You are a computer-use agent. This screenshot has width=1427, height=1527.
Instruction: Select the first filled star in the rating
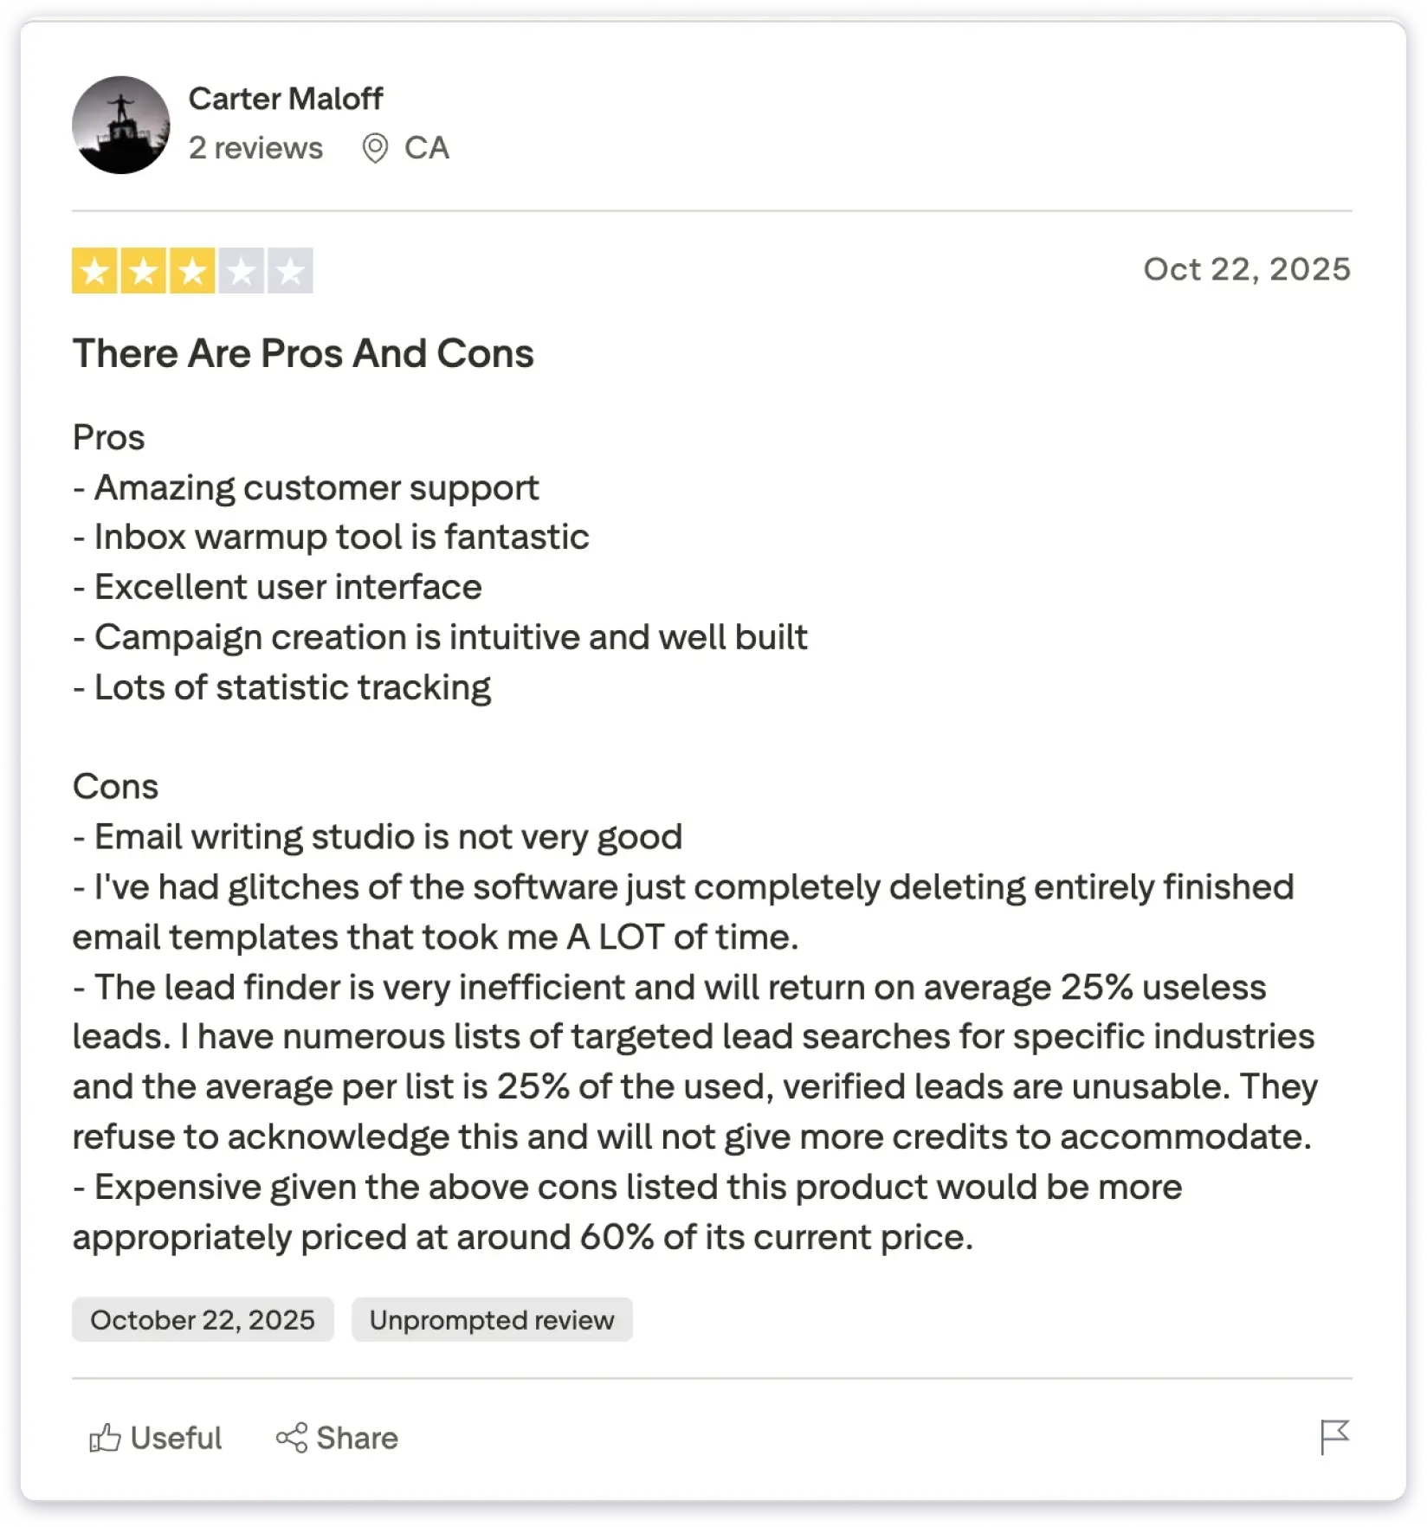pos(94,271)
